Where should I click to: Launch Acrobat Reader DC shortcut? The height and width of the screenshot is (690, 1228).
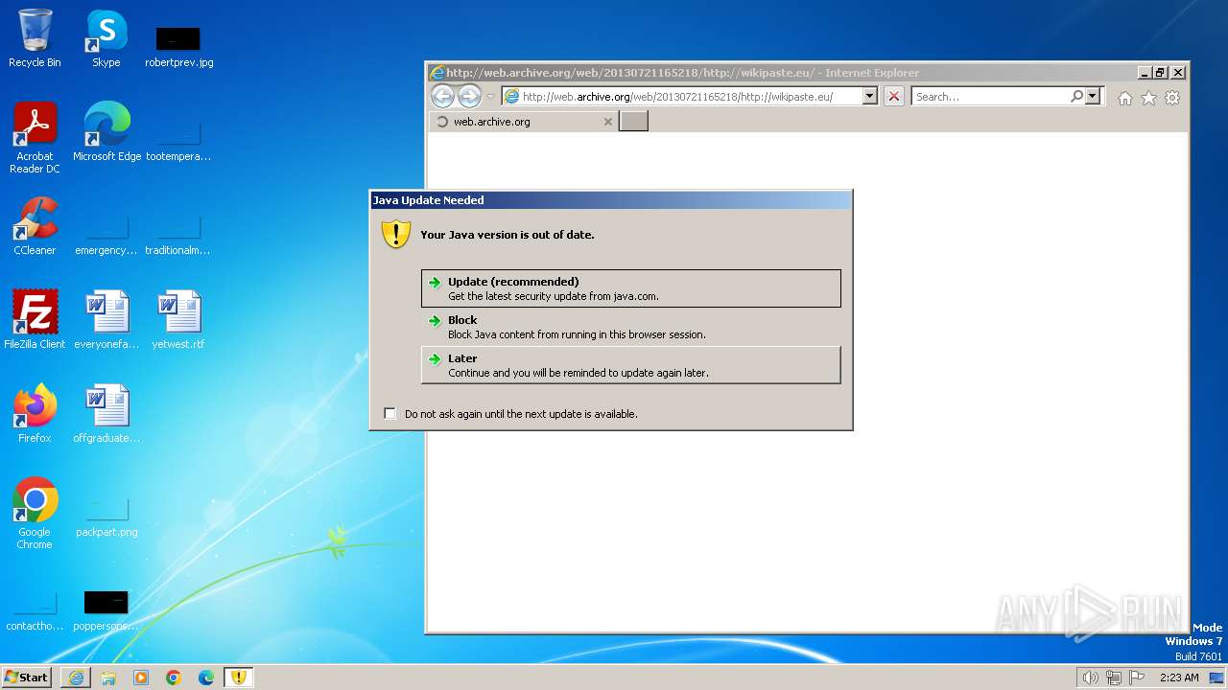point(35,137)
